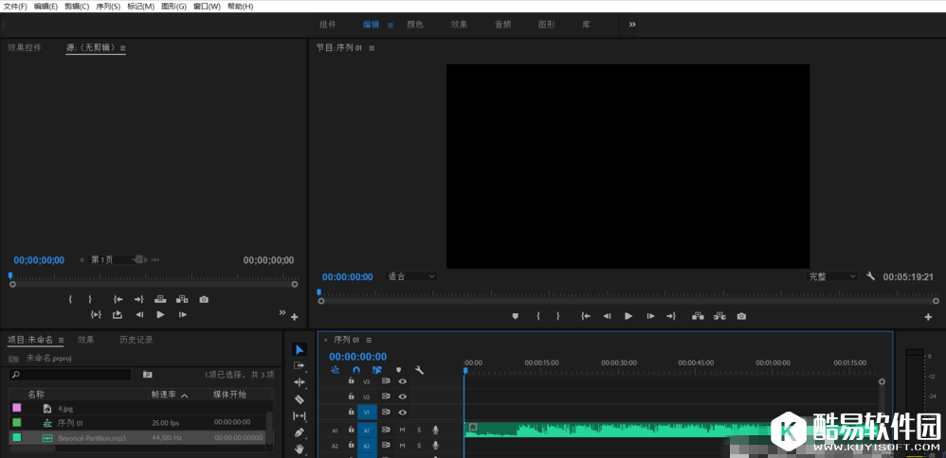946x458 pixels.
Task: Select the Hand tool
Action: [300, 449]
